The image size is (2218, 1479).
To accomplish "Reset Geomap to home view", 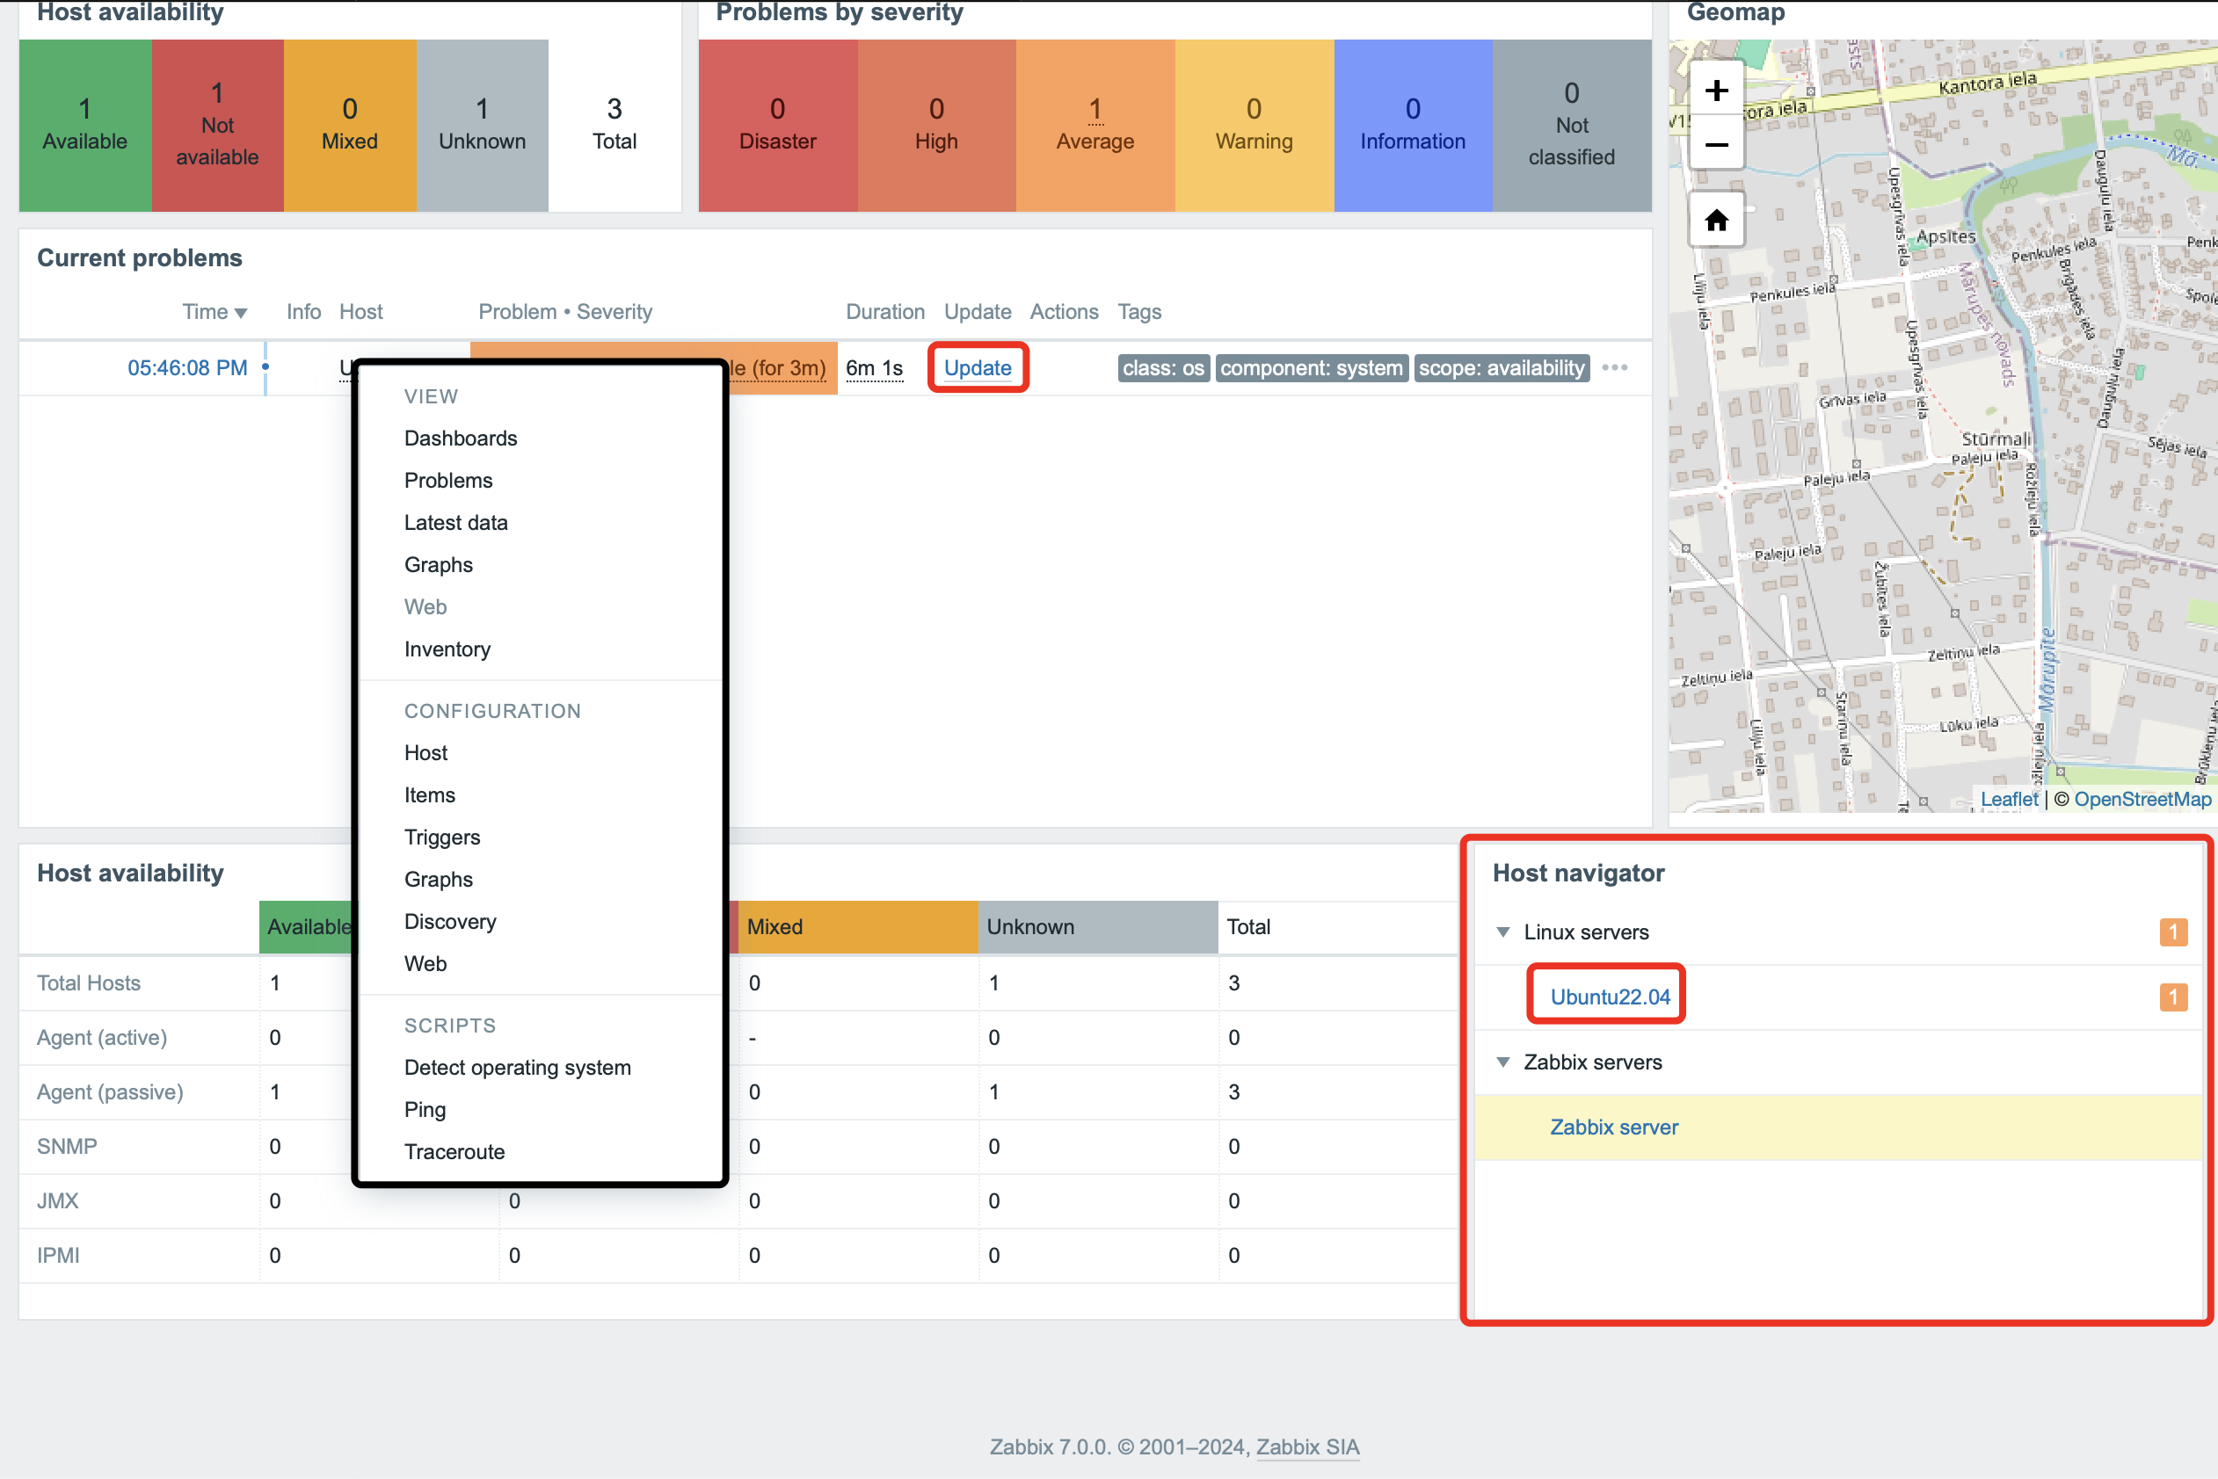I will click(1716, 221).
